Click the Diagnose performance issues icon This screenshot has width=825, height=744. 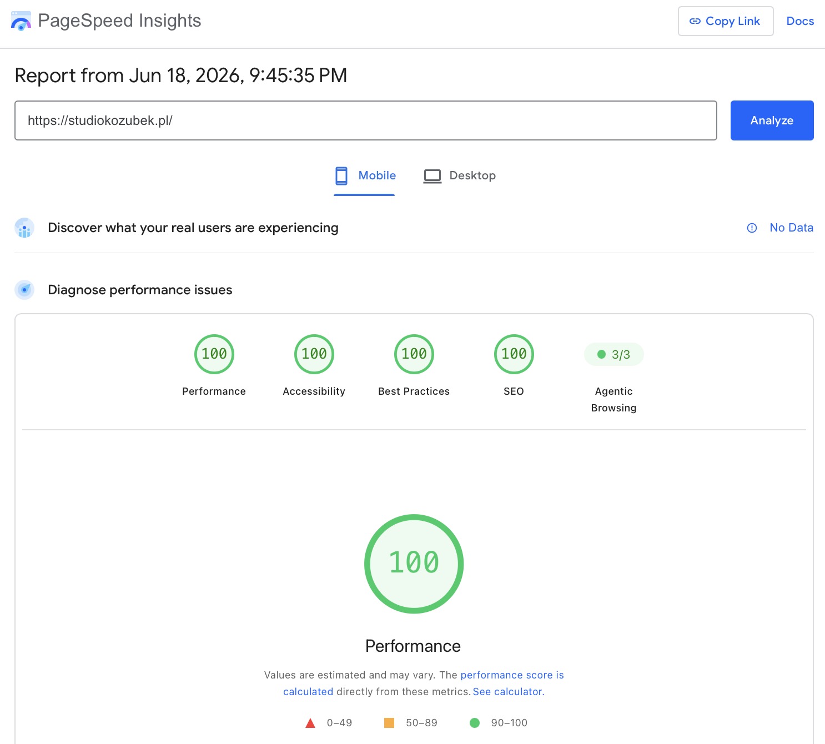[24, 290]
